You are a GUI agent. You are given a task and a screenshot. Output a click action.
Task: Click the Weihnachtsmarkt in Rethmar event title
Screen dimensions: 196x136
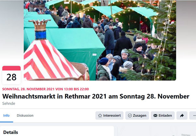(x=96, y=96)
